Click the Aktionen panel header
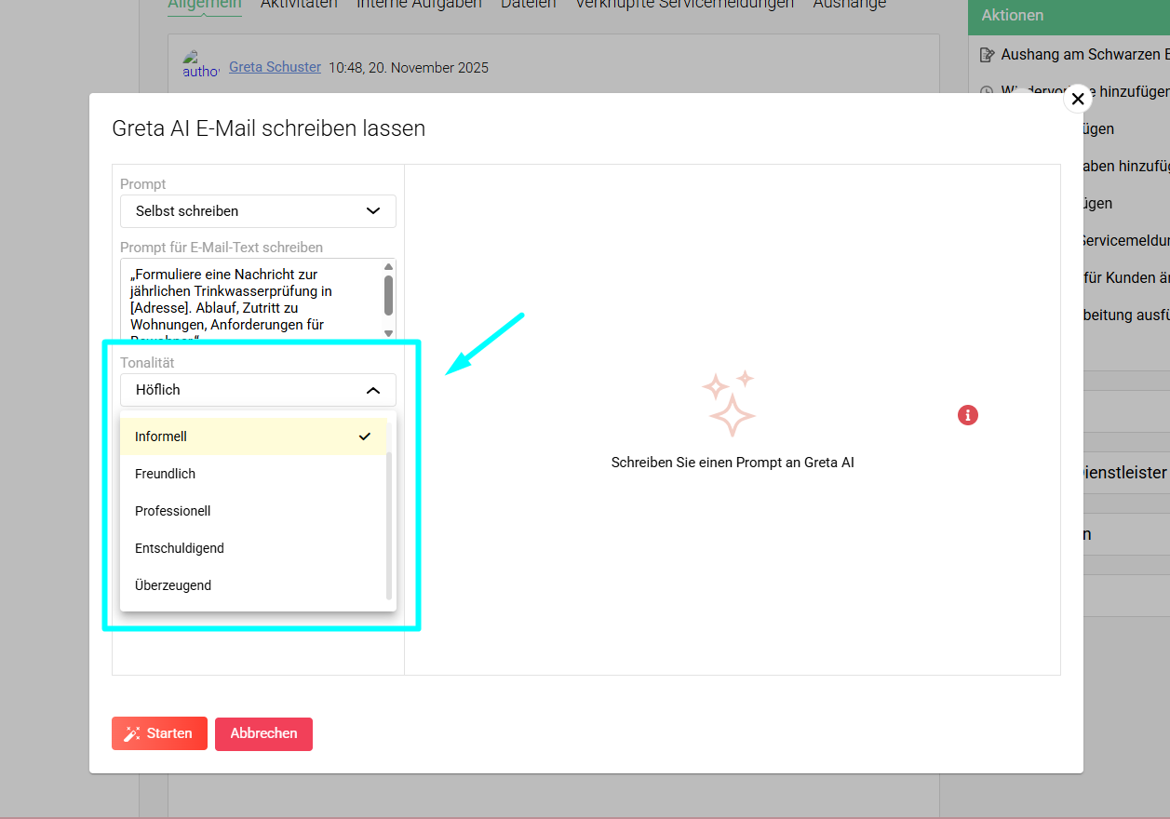The height and width of the screenshot is (819, 1170). coord(1069,16)
